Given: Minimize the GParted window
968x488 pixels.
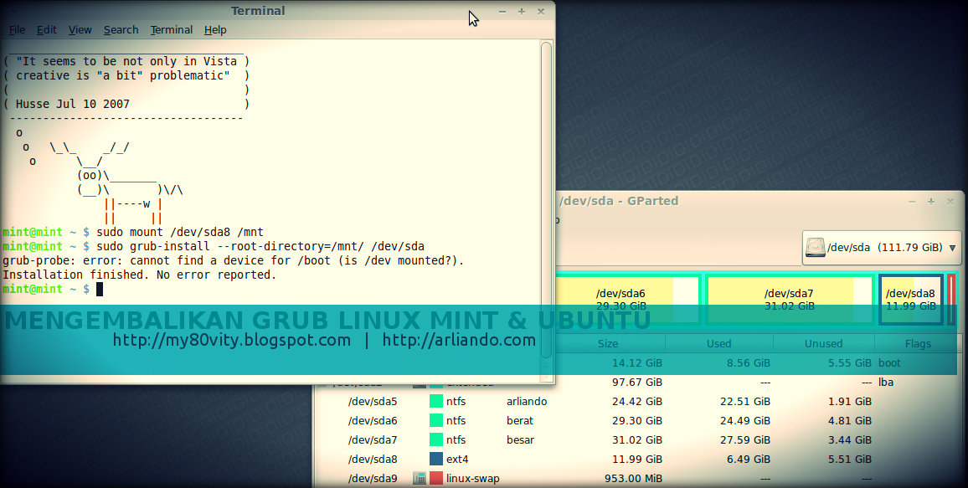Looking at the screenshot, I should (x=912, y=201).
